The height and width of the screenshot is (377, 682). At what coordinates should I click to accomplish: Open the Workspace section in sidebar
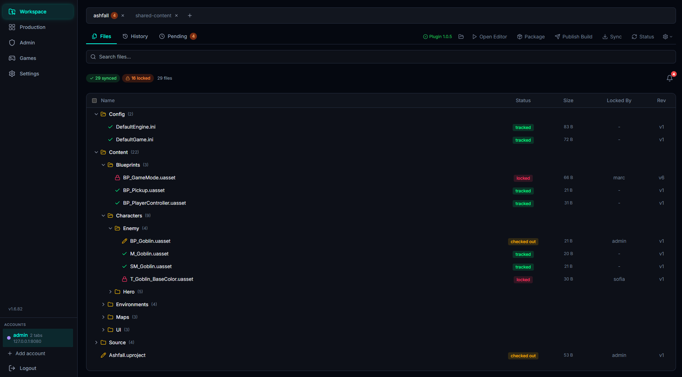[38, 12]
